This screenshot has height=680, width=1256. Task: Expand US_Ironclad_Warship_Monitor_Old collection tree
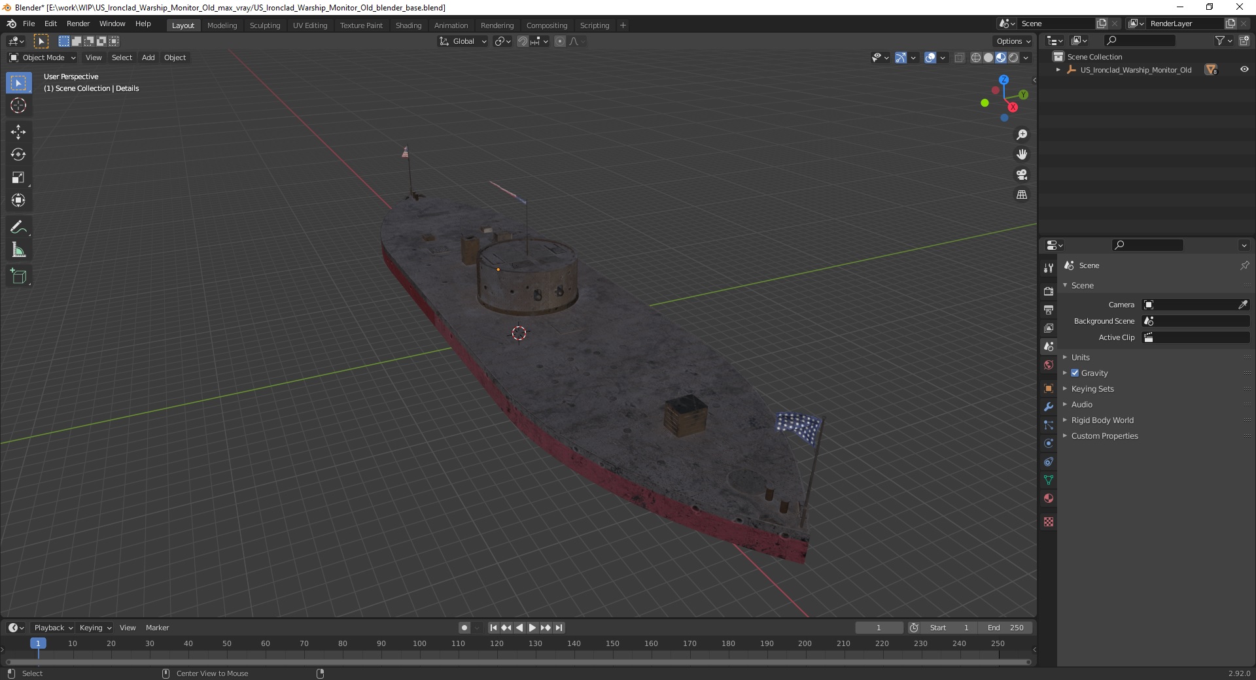[x=1058, y=70]
